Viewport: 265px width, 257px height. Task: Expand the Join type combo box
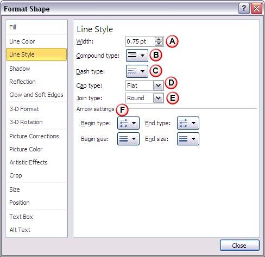pyautogui.click(x=158, y=98)
